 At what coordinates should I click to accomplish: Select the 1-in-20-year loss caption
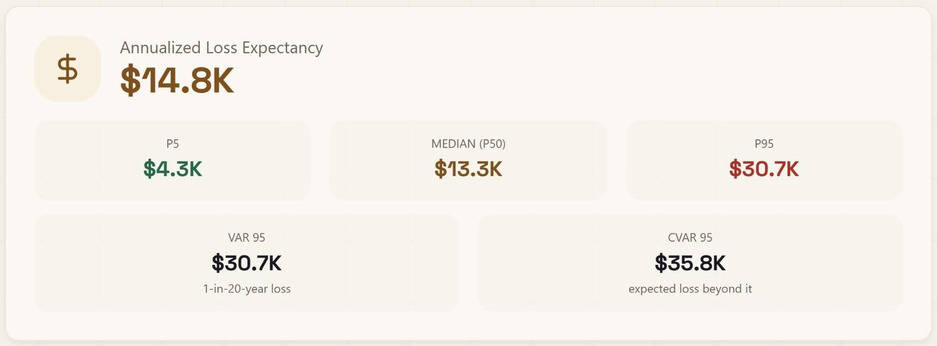pos(247,289)
